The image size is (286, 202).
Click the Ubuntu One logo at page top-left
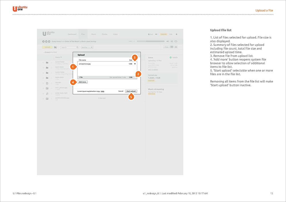click(20, 9)
